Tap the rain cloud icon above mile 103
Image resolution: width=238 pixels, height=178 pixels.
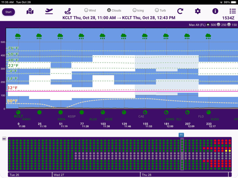point(103,36)
